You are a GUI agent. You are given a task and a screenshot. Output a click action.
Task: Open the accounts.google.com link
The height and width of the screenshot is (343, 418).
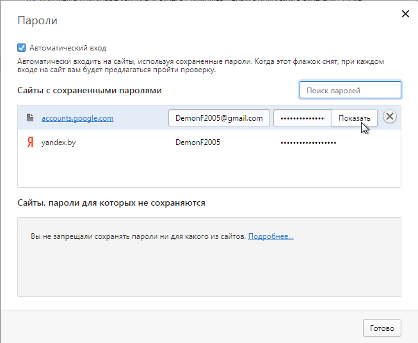[77, 118]
